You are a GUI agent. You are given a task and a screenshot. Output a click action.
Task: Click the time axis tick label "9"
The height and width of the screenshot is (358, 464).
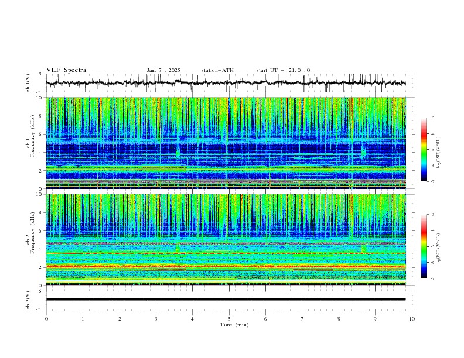(375, 319)
